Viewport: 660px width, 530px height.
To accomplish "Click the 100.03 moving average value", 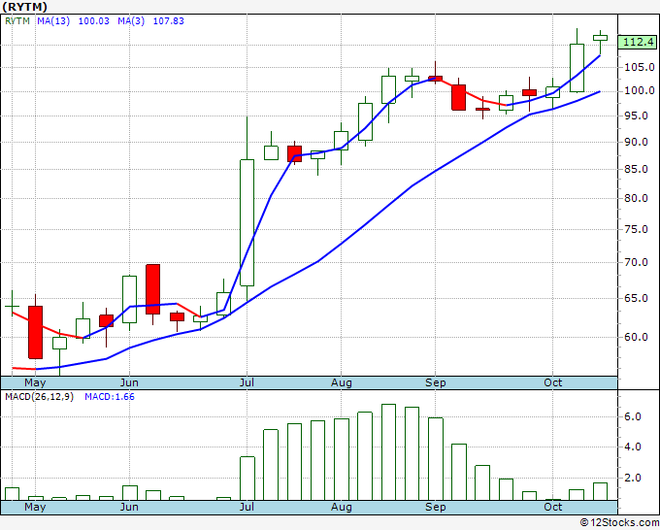I will (x=94, y=21).
